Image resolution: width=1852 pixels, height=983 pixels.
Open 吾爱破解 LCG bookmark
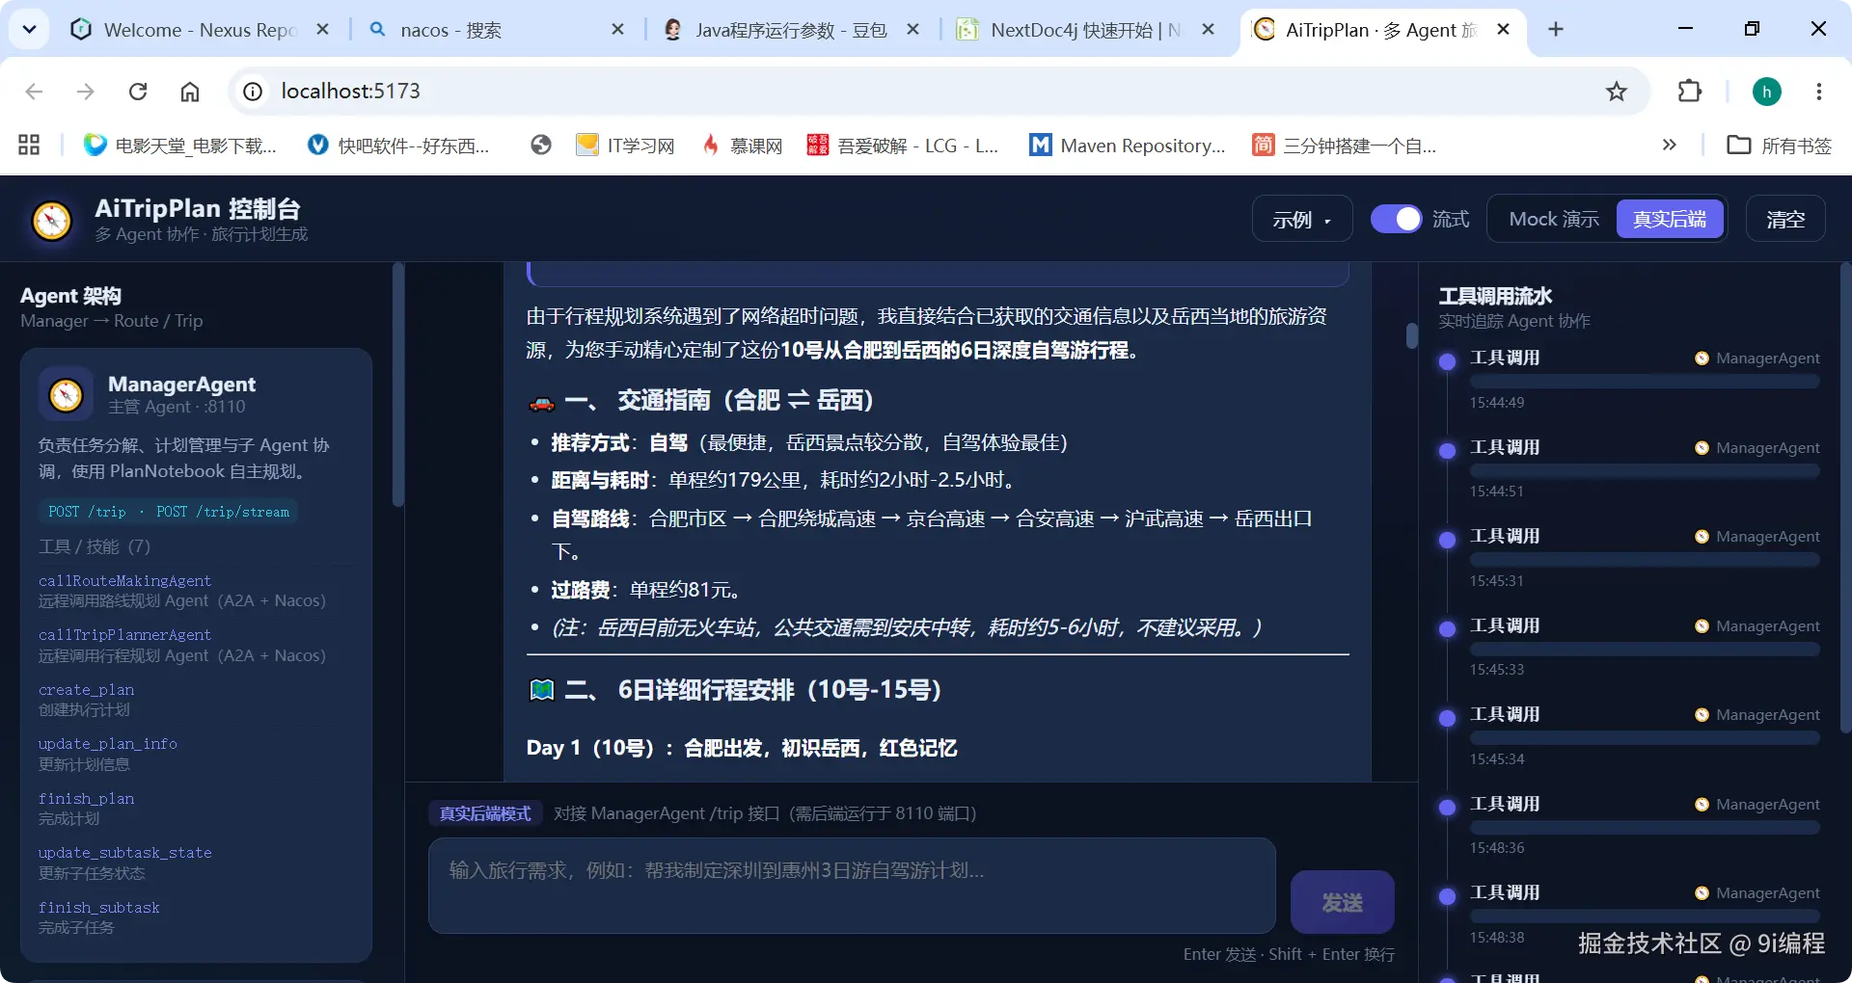(x=903, y=146)
